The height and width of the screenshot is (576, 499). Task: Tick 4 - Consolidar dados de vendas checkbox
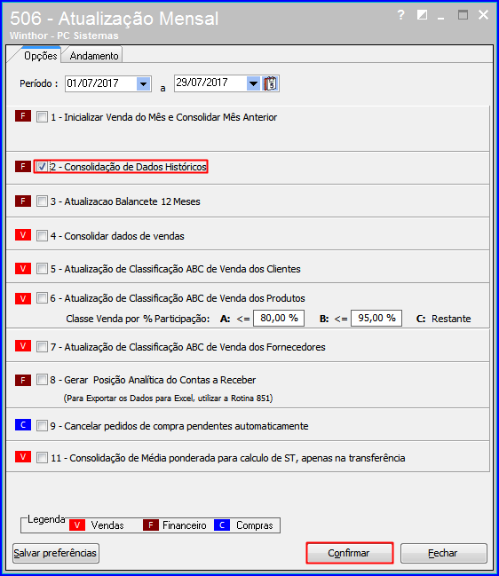(42, 236)
